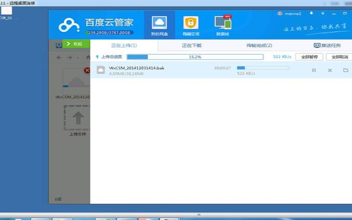Click 上传总进度 label

click(x=111, y=57)
